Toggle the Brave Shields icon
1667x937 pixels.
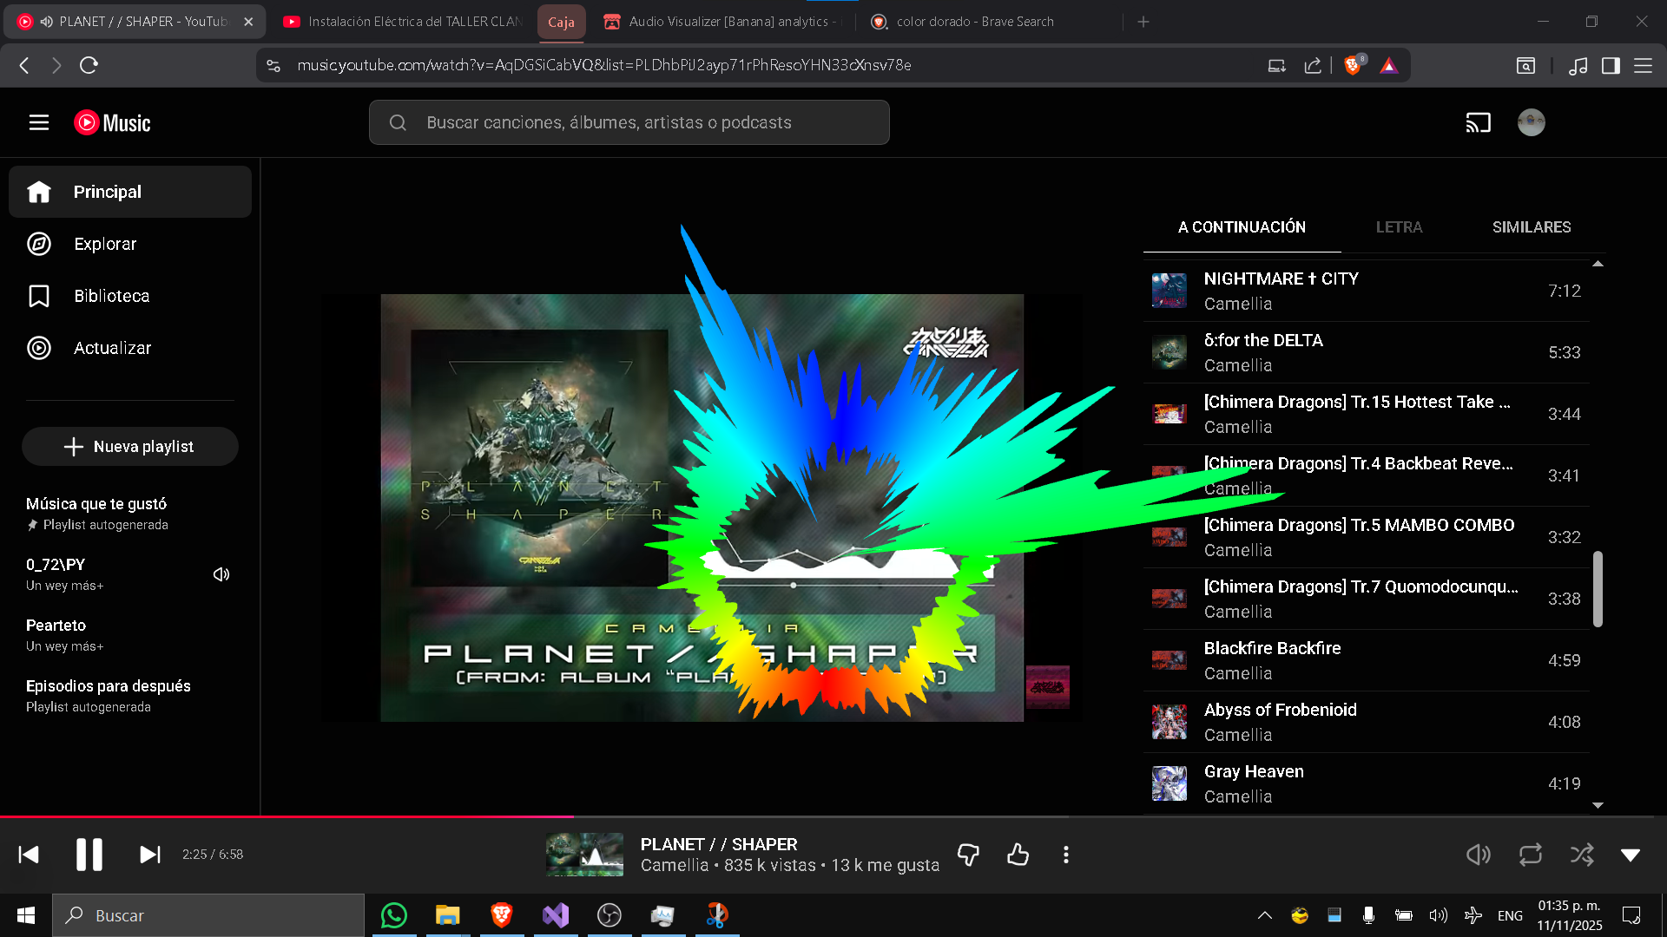[x=1352, y=65]
